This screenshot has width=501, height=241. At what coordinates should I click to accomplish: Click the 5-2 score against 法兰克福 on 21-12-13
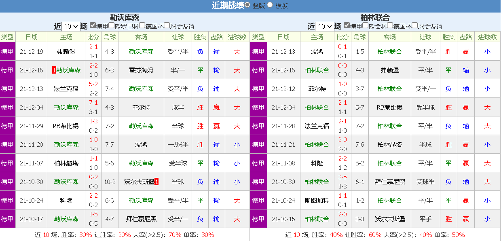(93, 84)
